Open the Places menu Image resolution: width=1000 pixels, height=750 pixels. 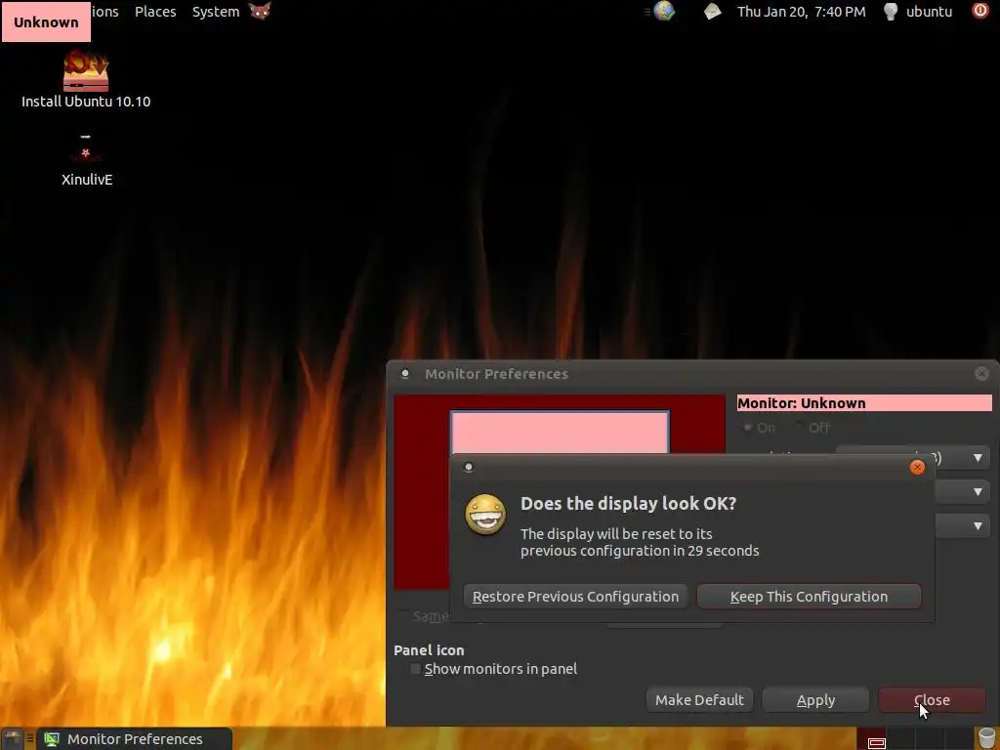(x=155, y=12)
